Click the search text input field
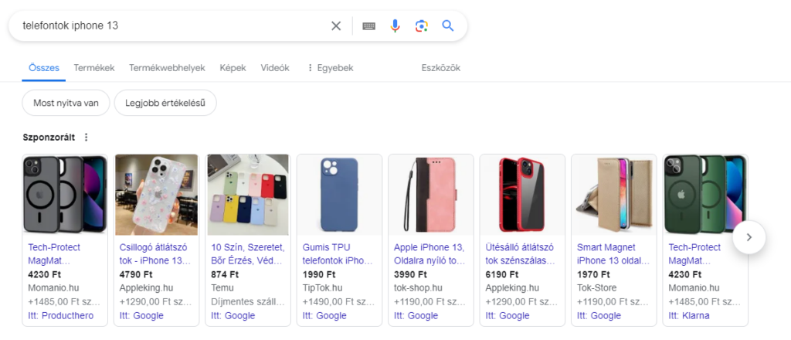This screenshot has height=340, width=791. [x=170, y=25]
